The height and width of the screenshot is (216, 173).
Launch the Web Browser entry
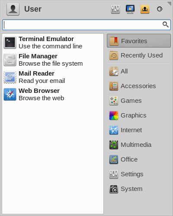coord(53,94)
